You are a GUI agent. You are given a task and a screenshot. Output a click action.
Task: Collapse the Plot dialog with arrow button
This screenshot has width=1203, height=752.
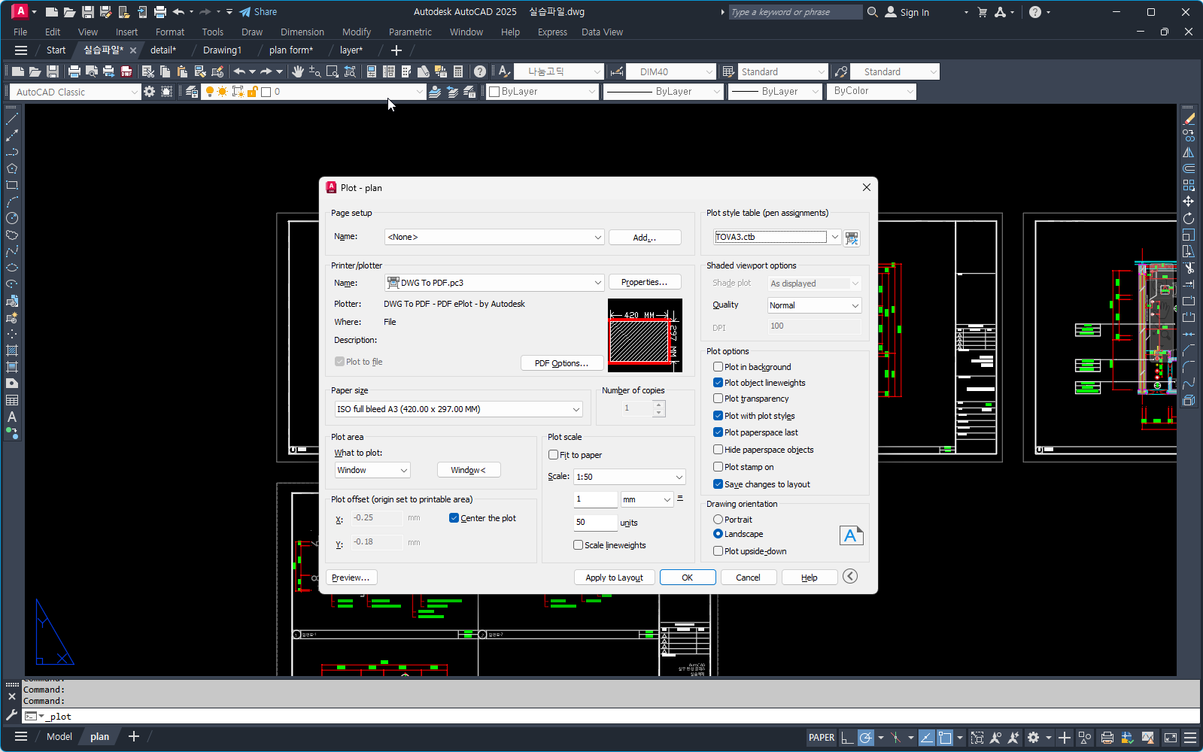pos(850,576)
